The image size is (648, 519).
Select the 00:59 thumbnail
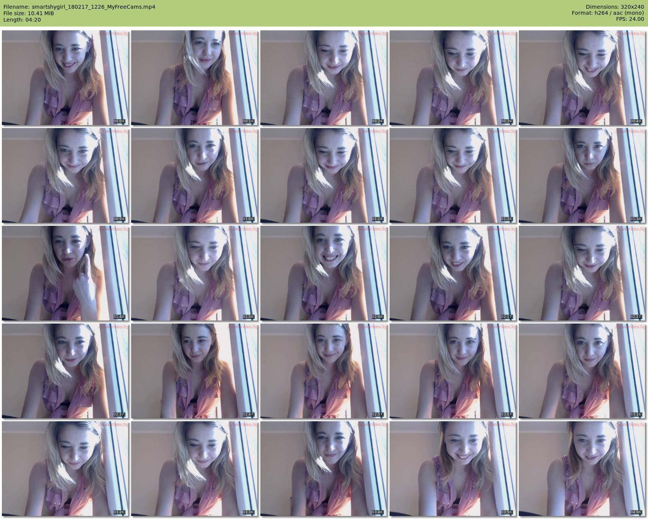[x=65, y=175]
